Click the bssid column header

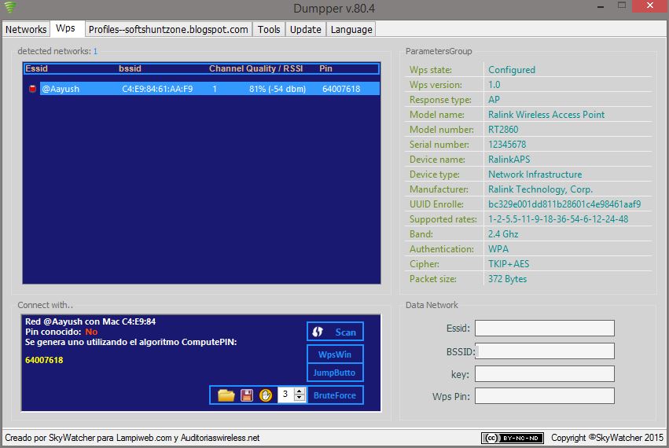pyautogui.click(x=130, y=68)
